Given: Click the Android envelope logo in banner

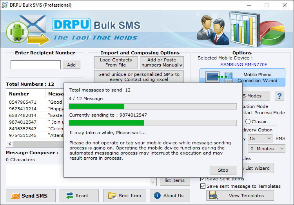Looking at the screenshot, I should [x=27, y=30].
